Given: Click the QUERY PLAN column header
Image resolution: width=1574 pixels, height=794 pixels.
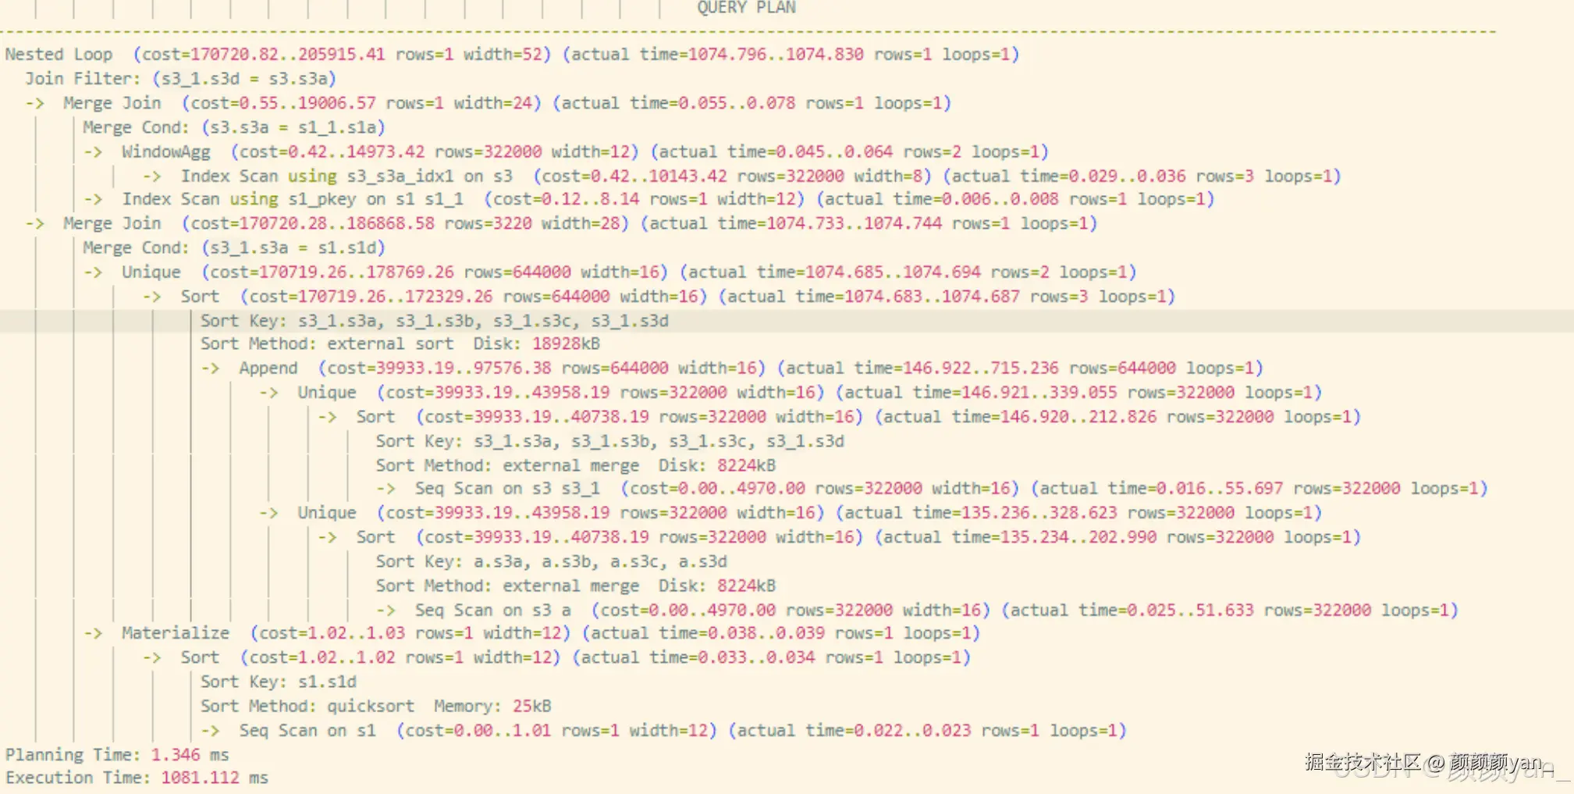Looking at the screenshot, I should 746,8.
